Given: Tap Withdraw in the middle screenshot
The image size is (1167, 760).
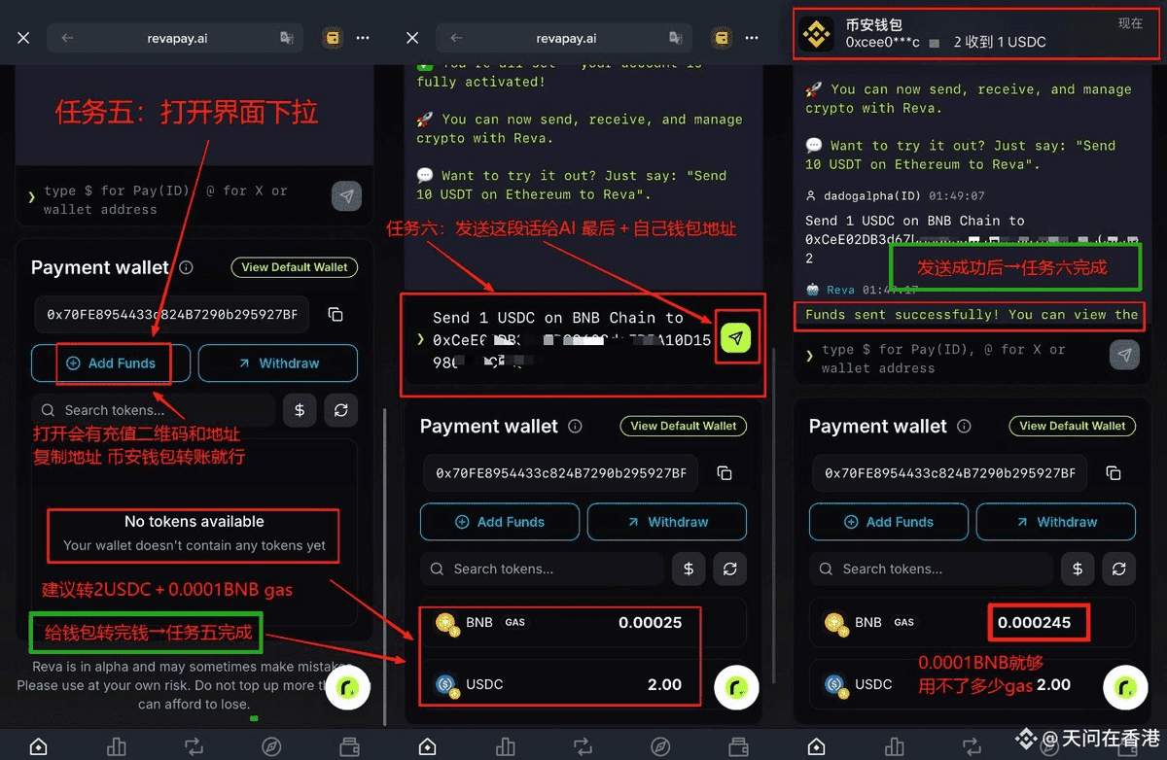Looking at the screenshot, I should [x=667, y=522].
